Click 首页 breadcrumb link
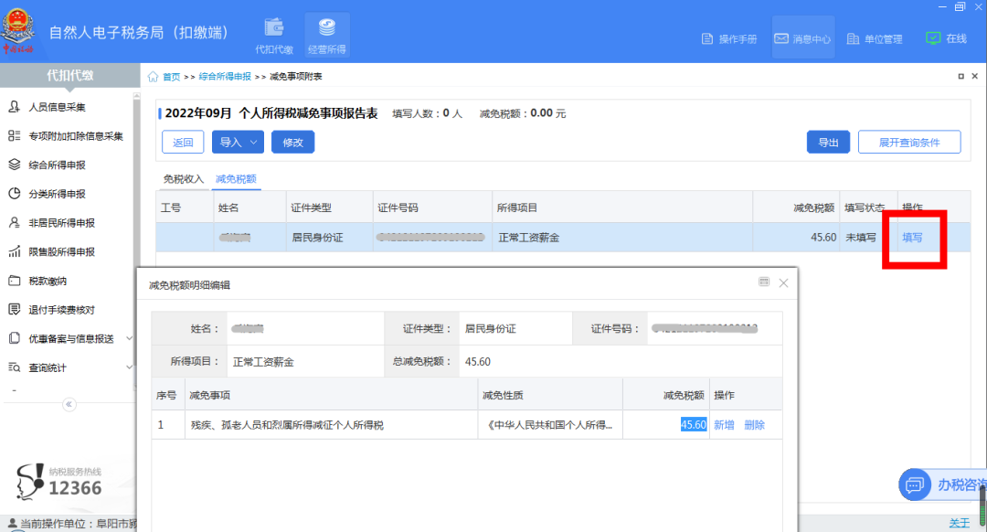The image size is (987, 532). click(171, 77)
